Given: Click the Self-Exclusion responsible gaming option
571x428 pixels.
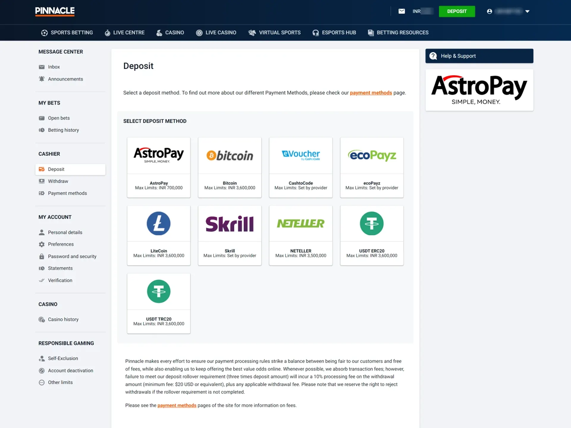Looking at the screenshot, I should (63, 358).
